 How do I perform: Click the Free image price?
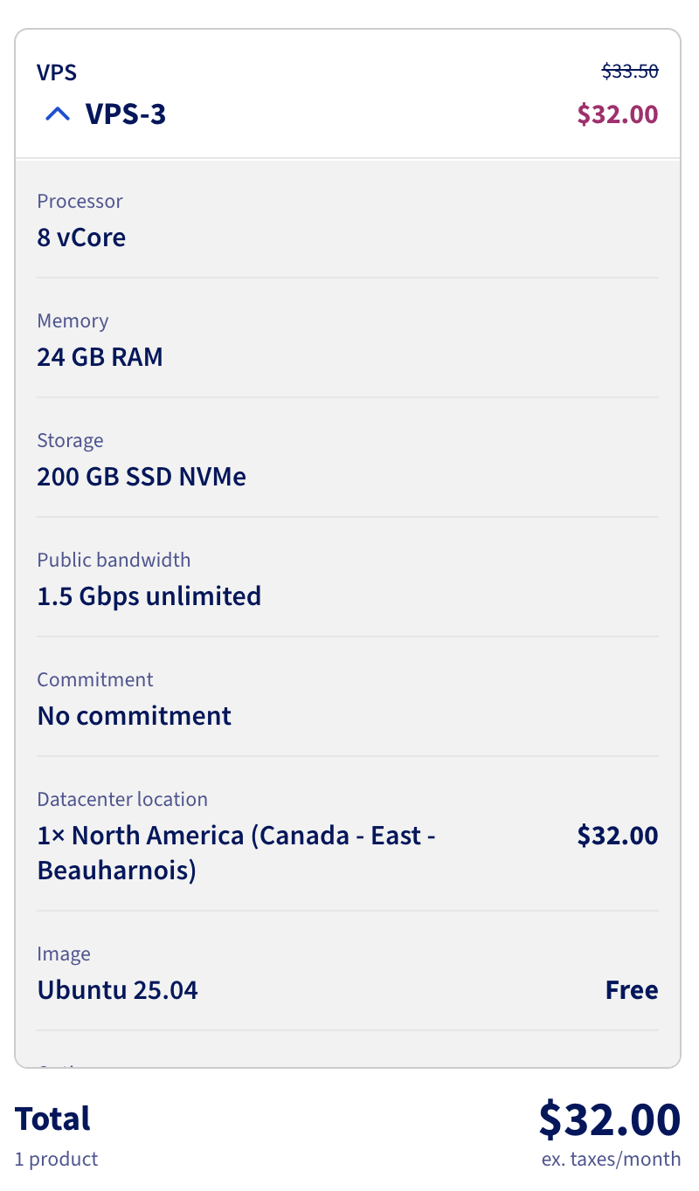tap(631, 990)
